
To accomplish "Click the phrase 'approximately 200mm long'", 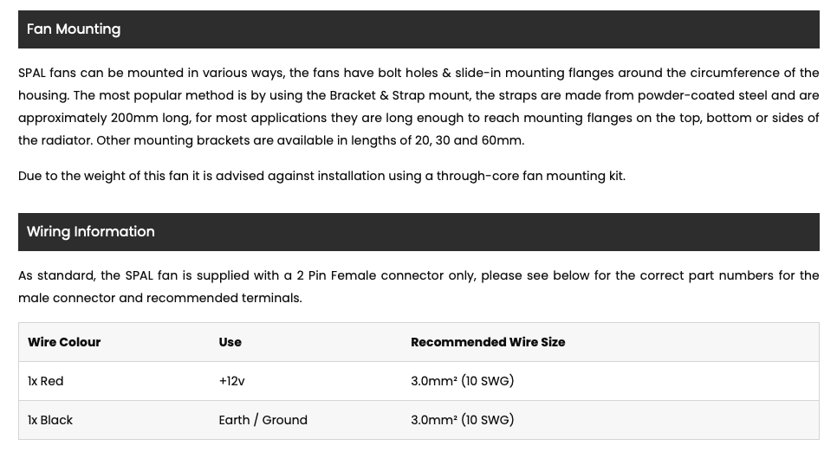I will [x=104, y=118].
